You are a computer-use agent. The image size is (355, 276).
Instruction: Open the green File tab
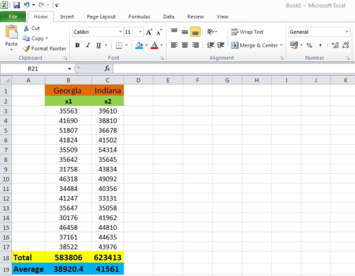13,16
